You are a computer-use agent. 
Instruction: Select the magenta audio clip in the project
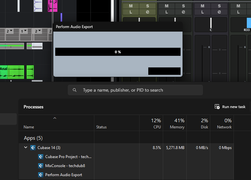pyautogui.click(x=53, y=6)
